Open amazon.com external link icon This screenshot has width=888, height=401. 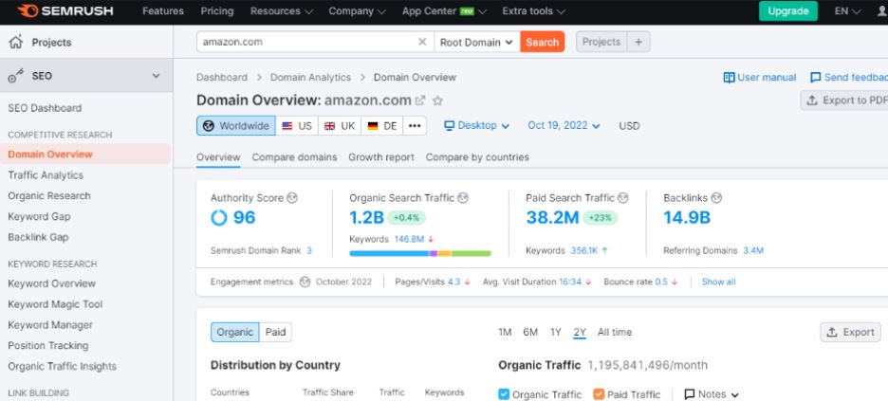[x=420, y=100]
